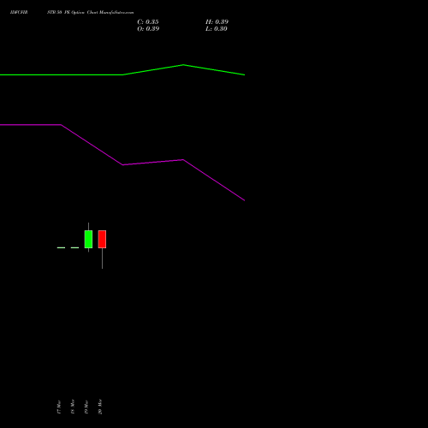Viewport: 428px width, 428px height.
Task: Click the purple indicator line on the chart
Action: [122, 164]
